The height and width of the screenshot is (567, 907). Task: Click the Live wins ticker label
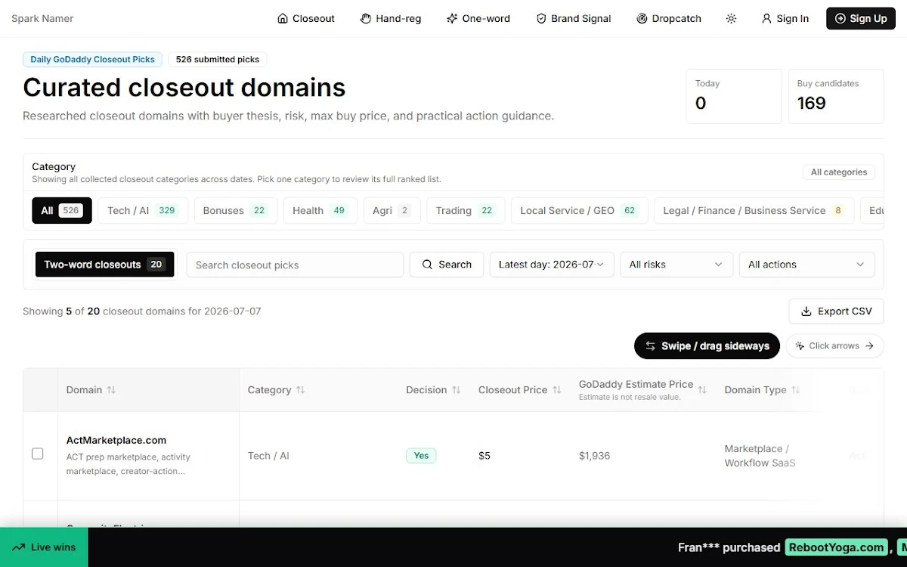(x=44, y=547)
